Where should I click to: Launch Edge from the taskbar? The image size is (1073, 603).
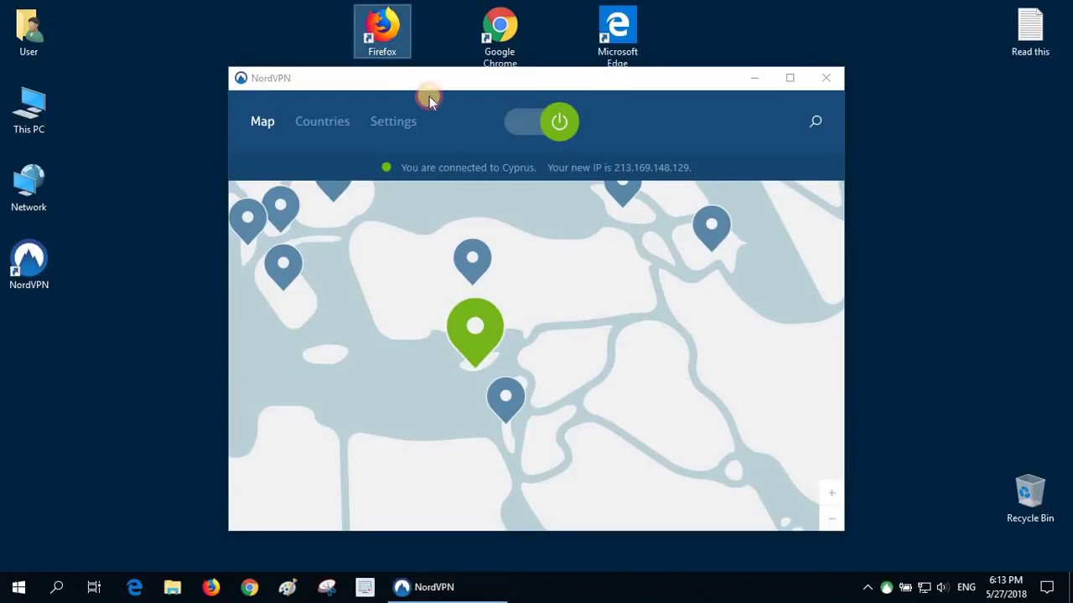(x=134, y=587)
